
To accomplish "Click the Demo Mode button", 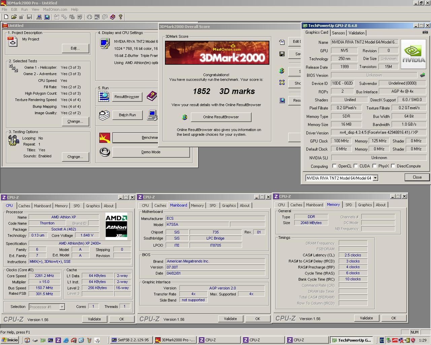I will 151,152.
